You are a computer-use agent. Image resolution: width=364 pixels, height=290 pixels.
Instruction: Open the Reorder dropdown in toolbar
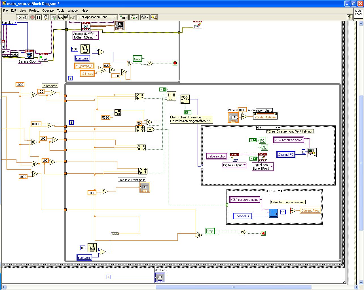145,17
